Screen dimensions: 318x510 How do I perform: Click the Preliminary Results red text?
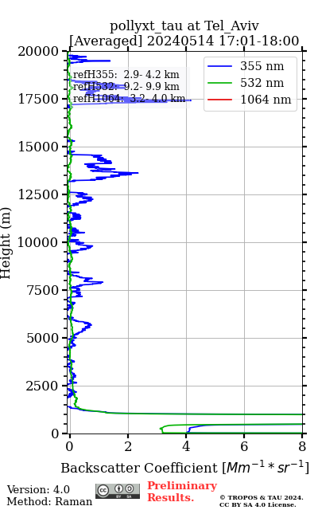(182, 492)
